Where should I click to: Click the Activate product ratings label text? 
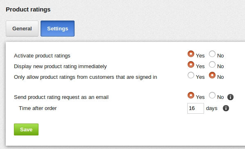click(42, 56)
